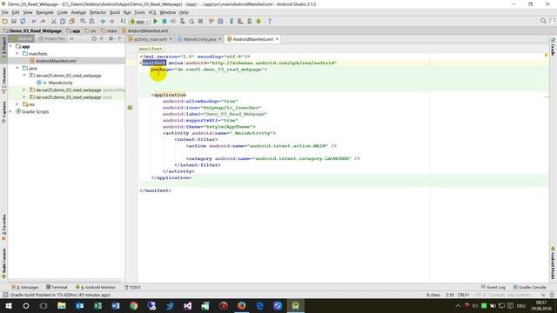Viewport: 557px width, 313px height.
Task: Click the manifest breadcrumb in editor
Action: tap(151, 49)
